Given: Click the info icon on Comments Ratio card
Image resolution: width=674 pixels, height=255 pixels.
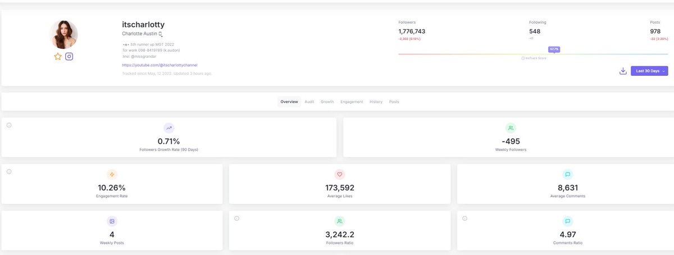Looking at the screenshot, I should 464,218.
